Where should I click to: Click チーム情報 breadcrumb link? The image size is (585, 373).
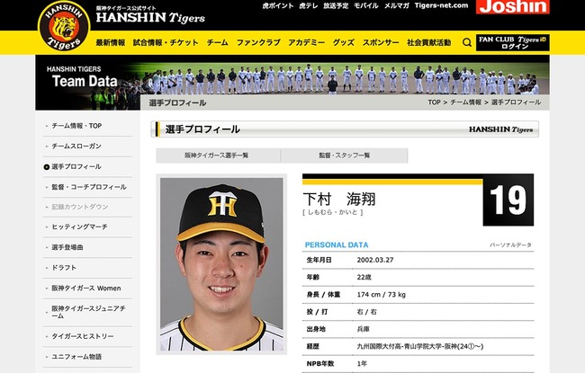(x=465, y=102)
